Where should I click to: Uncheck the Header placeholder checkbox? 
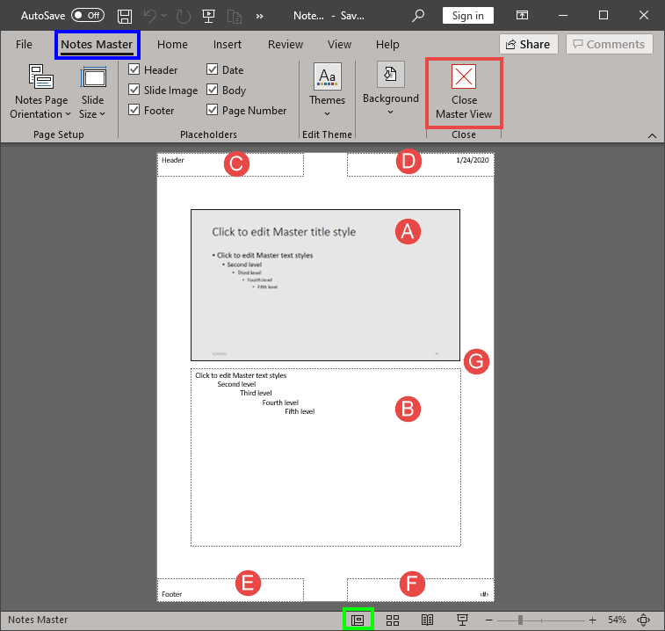[x=134, y=69]
